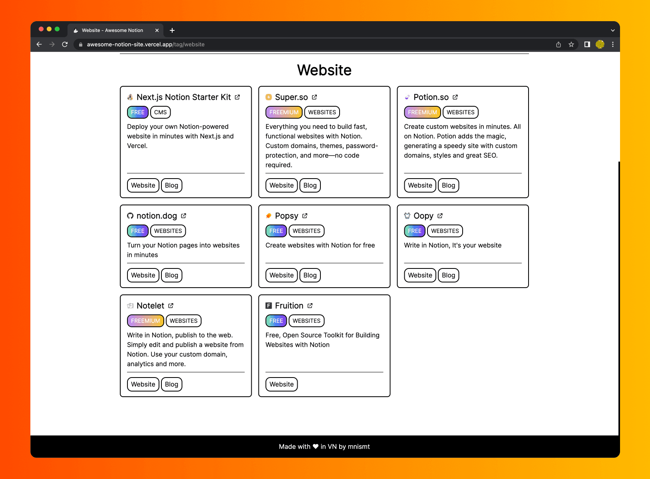Open notion.dog external link icon

click(183, 216)
